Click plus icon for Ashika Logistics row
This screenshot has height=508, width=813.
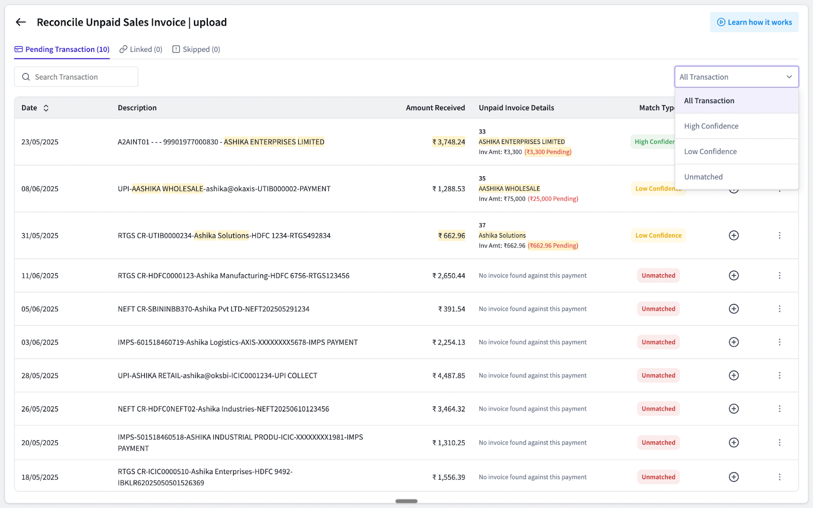coord(734,342)
